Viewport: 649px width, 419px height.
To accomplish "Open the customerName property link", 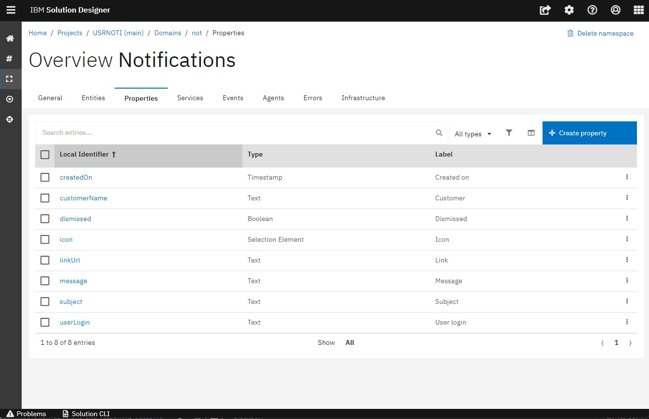I will pos(83,198).
